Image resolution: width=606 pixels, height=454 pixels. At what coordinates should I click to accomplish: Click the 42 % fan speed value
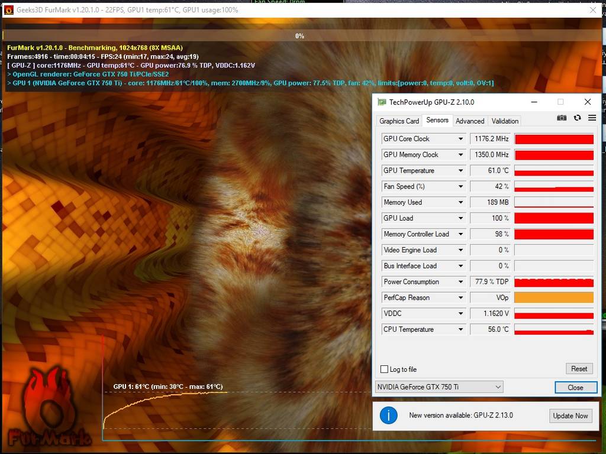click(490, 186)
